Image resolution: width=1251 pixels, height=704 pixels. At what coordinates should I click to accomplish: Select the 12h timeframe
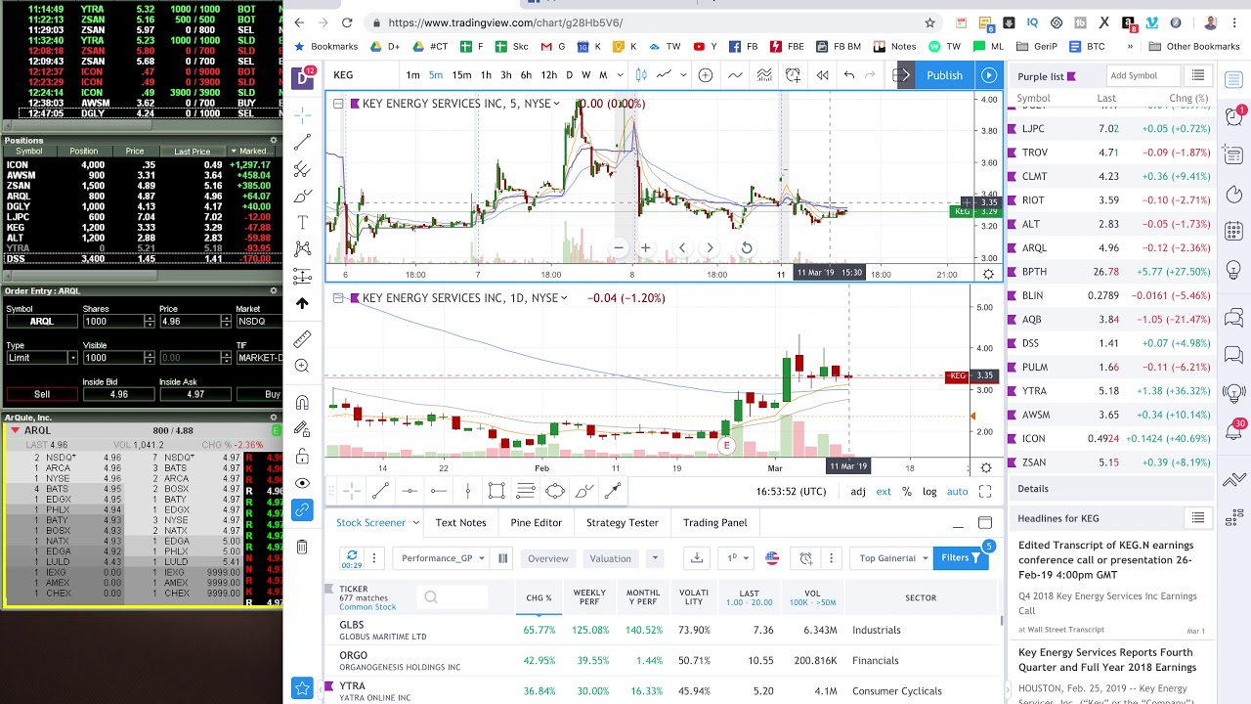(x=548, y=75)
